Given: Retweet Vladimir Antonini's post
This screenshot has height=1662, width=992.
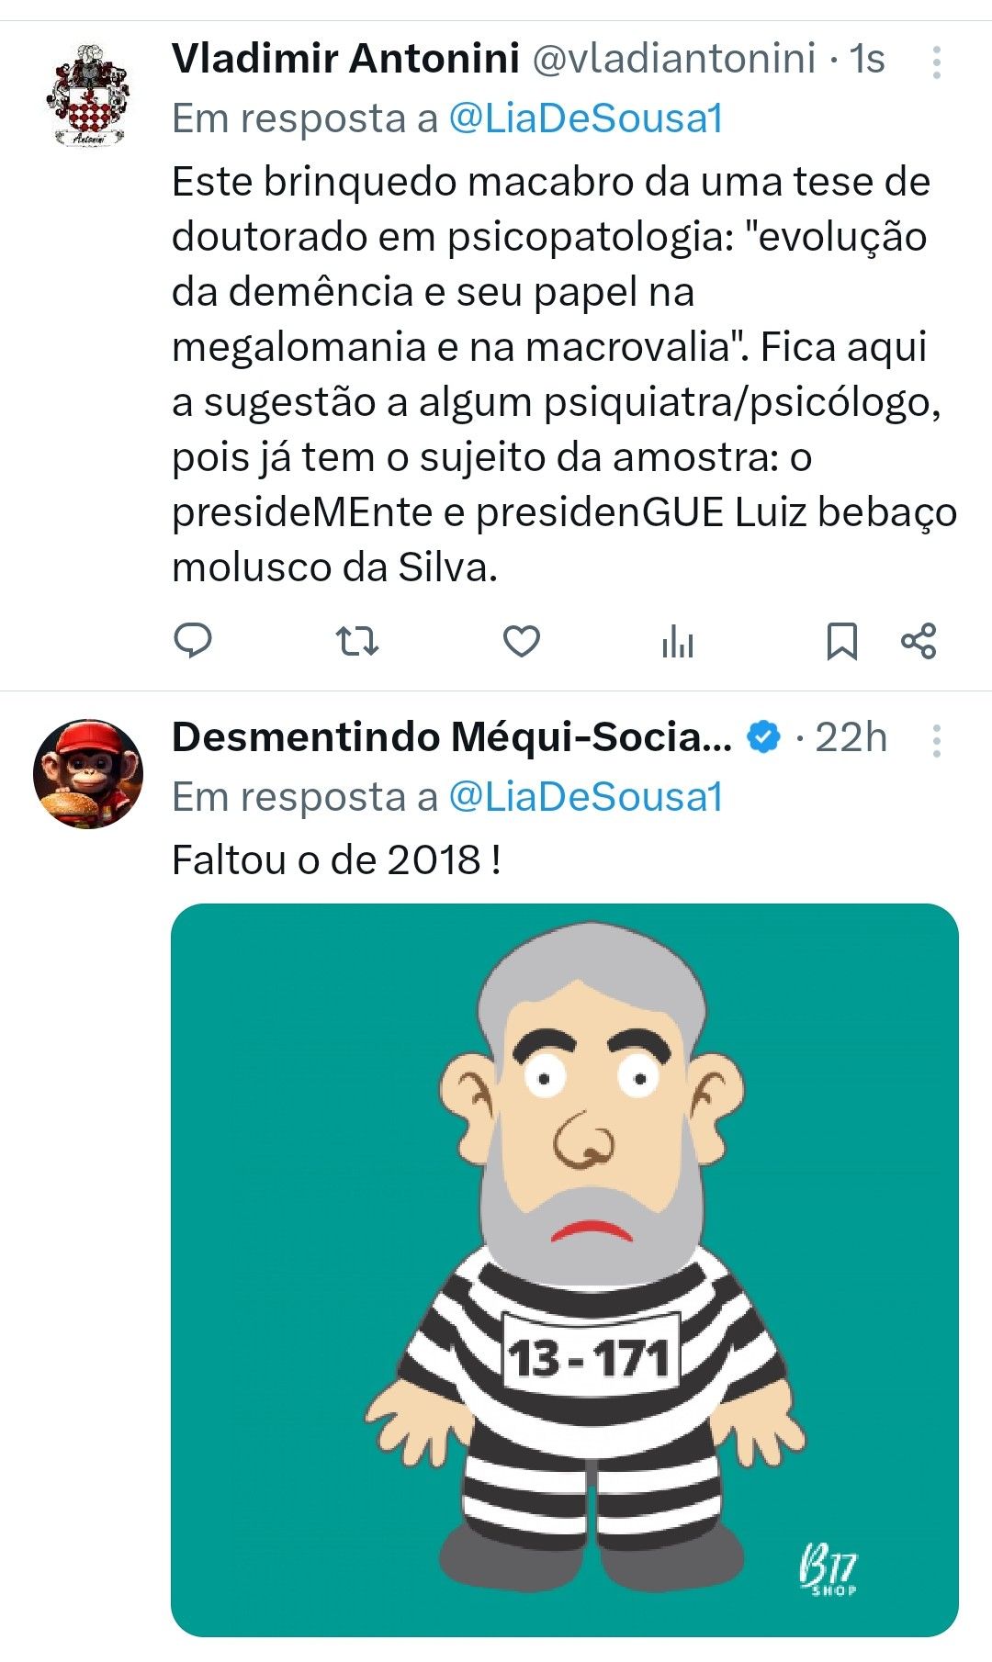Looking at the screenshot, I should point(356,641).
